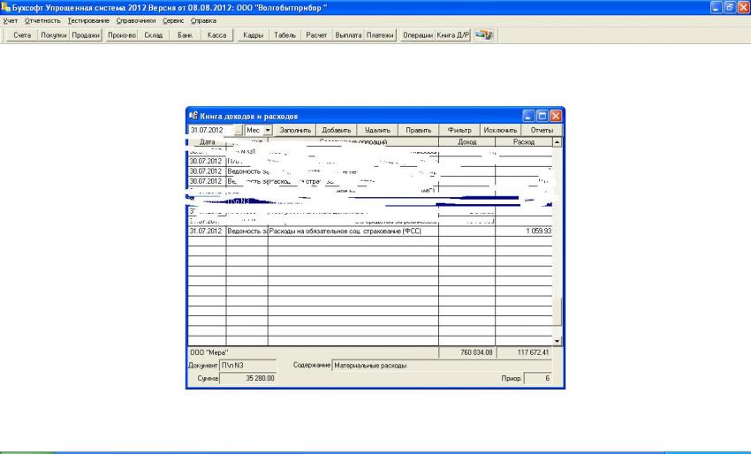
Task: Open the Сервис menu
Action: coord(173,20)
